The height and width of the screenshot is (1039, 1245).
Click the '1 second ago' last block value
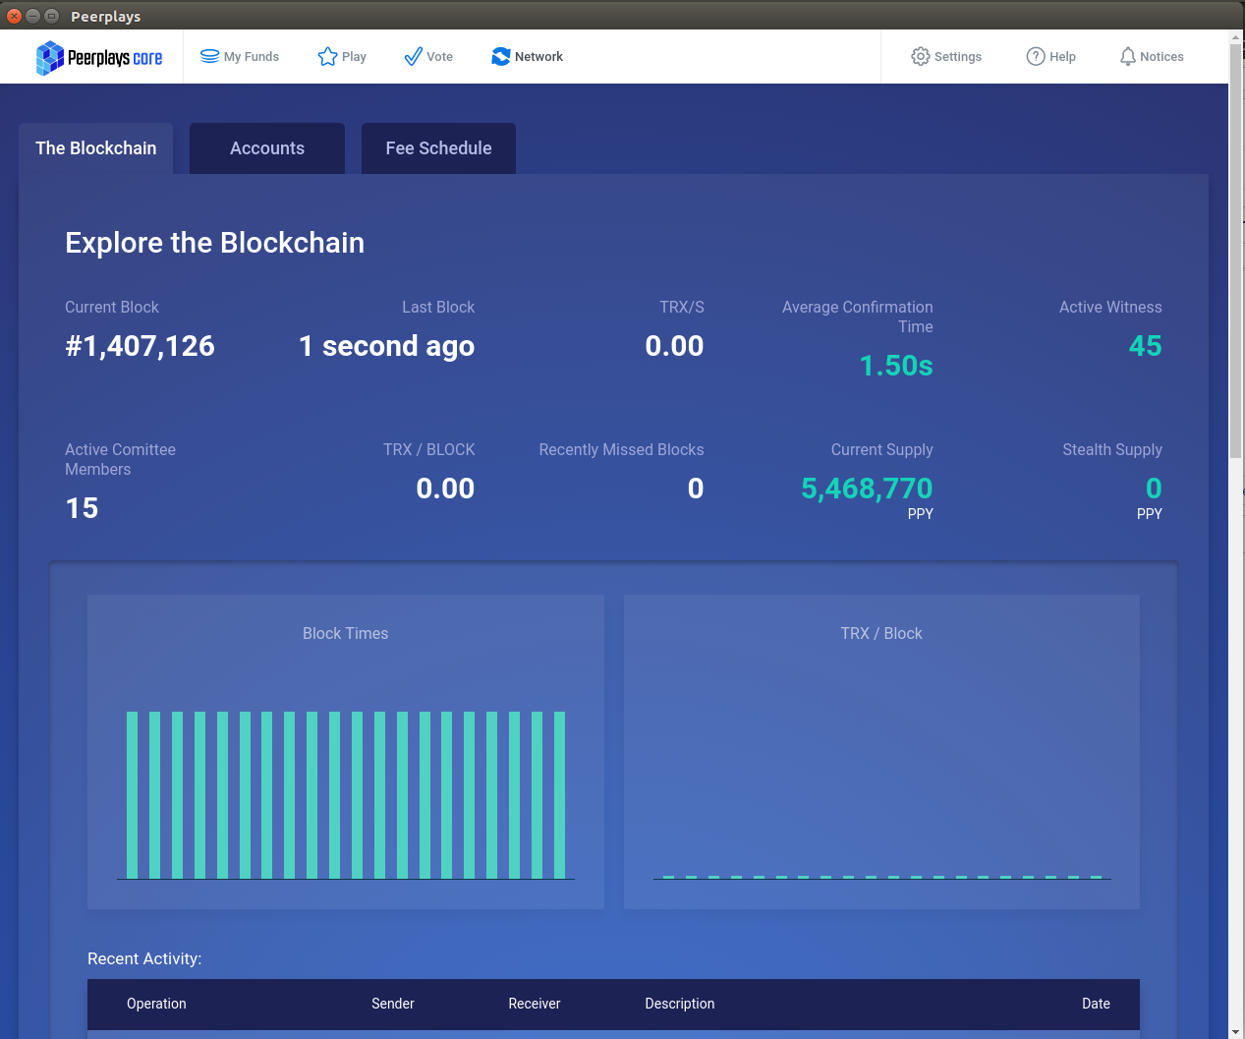tap(386, 346)
